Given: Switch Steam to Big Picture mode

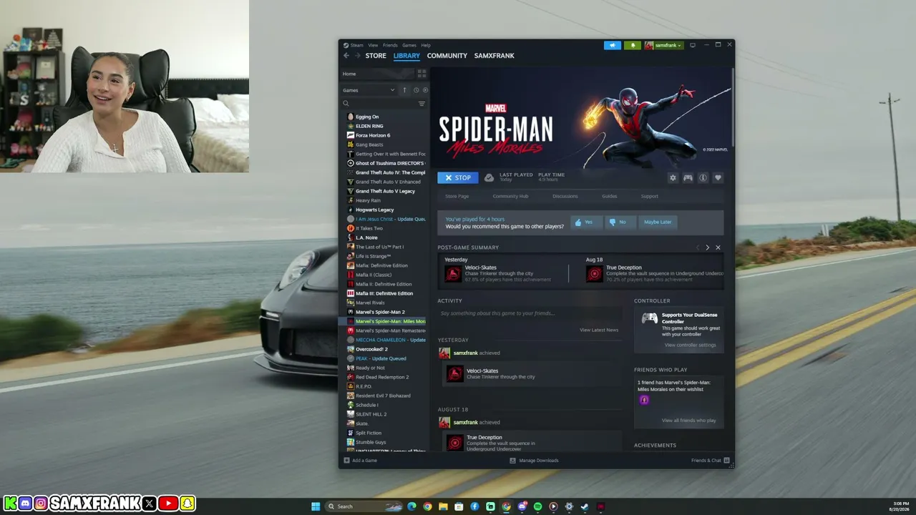Looking at the screenshot, I should [x=692, y=45].
